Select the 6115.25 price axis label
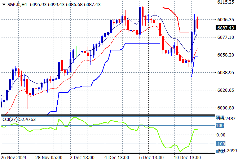The width and height of the screenshot is (238, 162). pyautogui.click(x=225, y=2)
